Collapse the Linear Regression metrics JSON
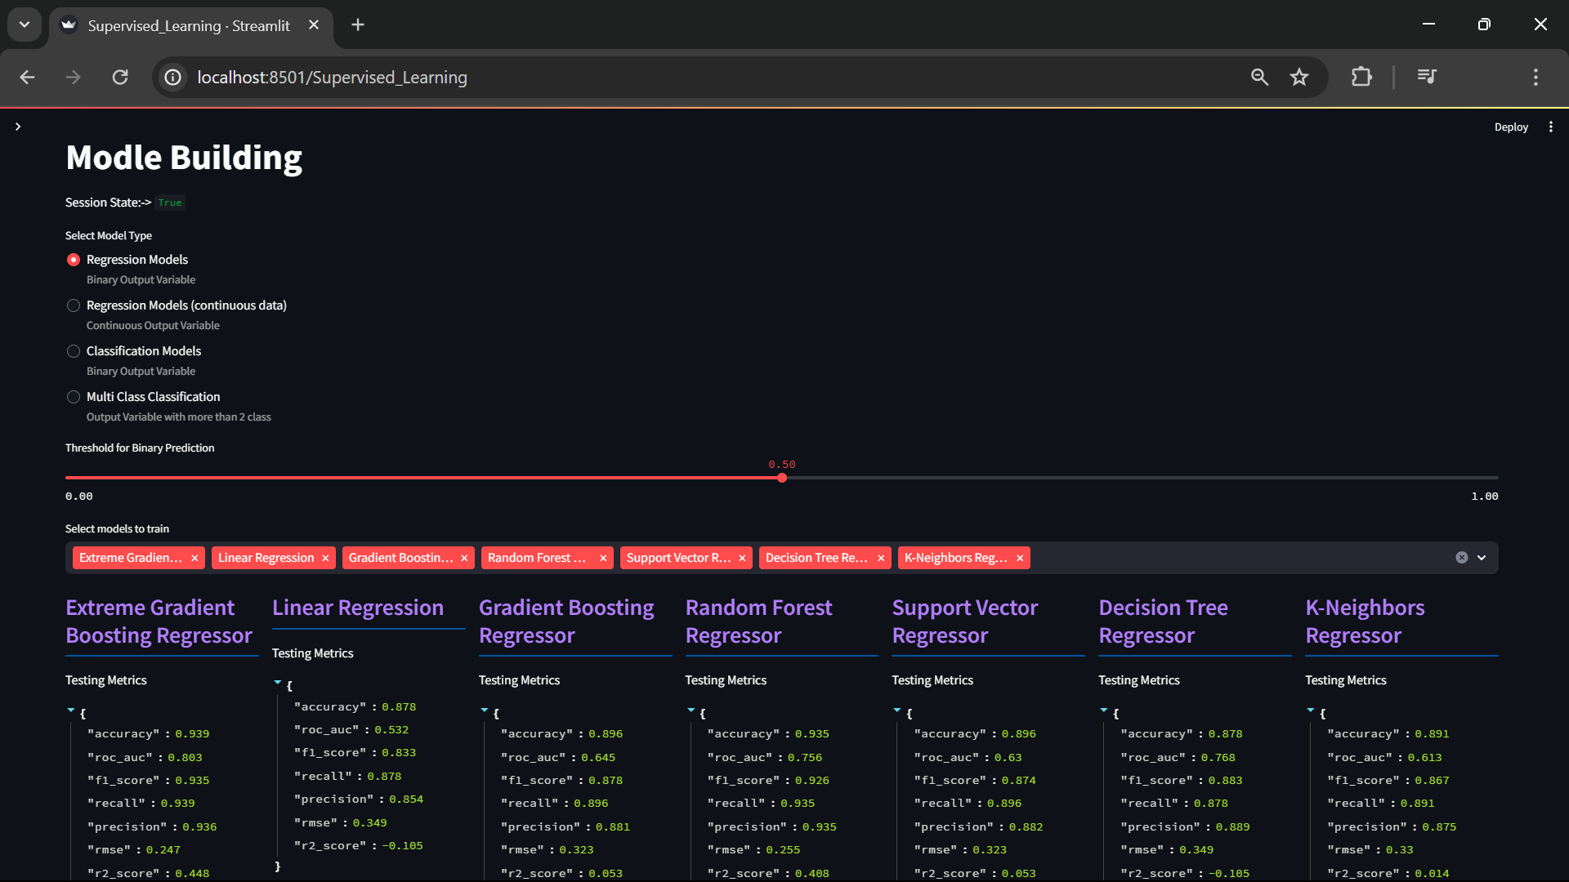The width and height of the screenshot is (1569, 882). (276, 683)
